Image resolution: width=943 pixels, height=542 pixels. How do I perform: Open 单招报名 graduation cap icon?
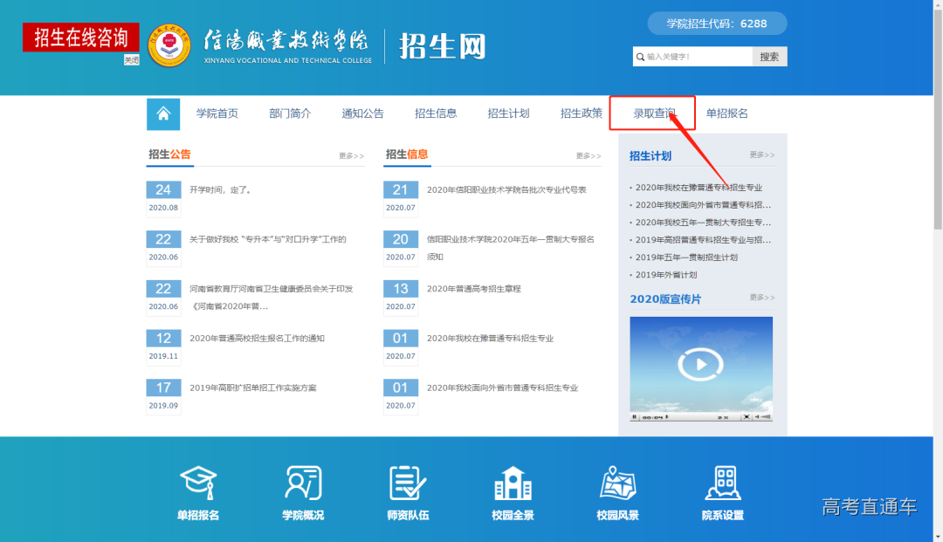(198, 483)
